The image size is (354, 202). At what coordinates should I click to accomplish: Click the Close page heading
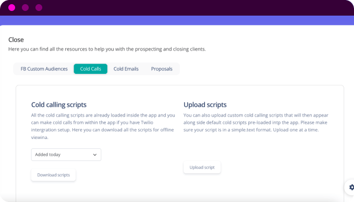tap(16, 40)
